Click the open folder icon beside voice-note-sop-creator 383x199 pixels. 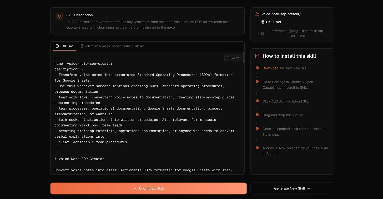tap(257, 14)
